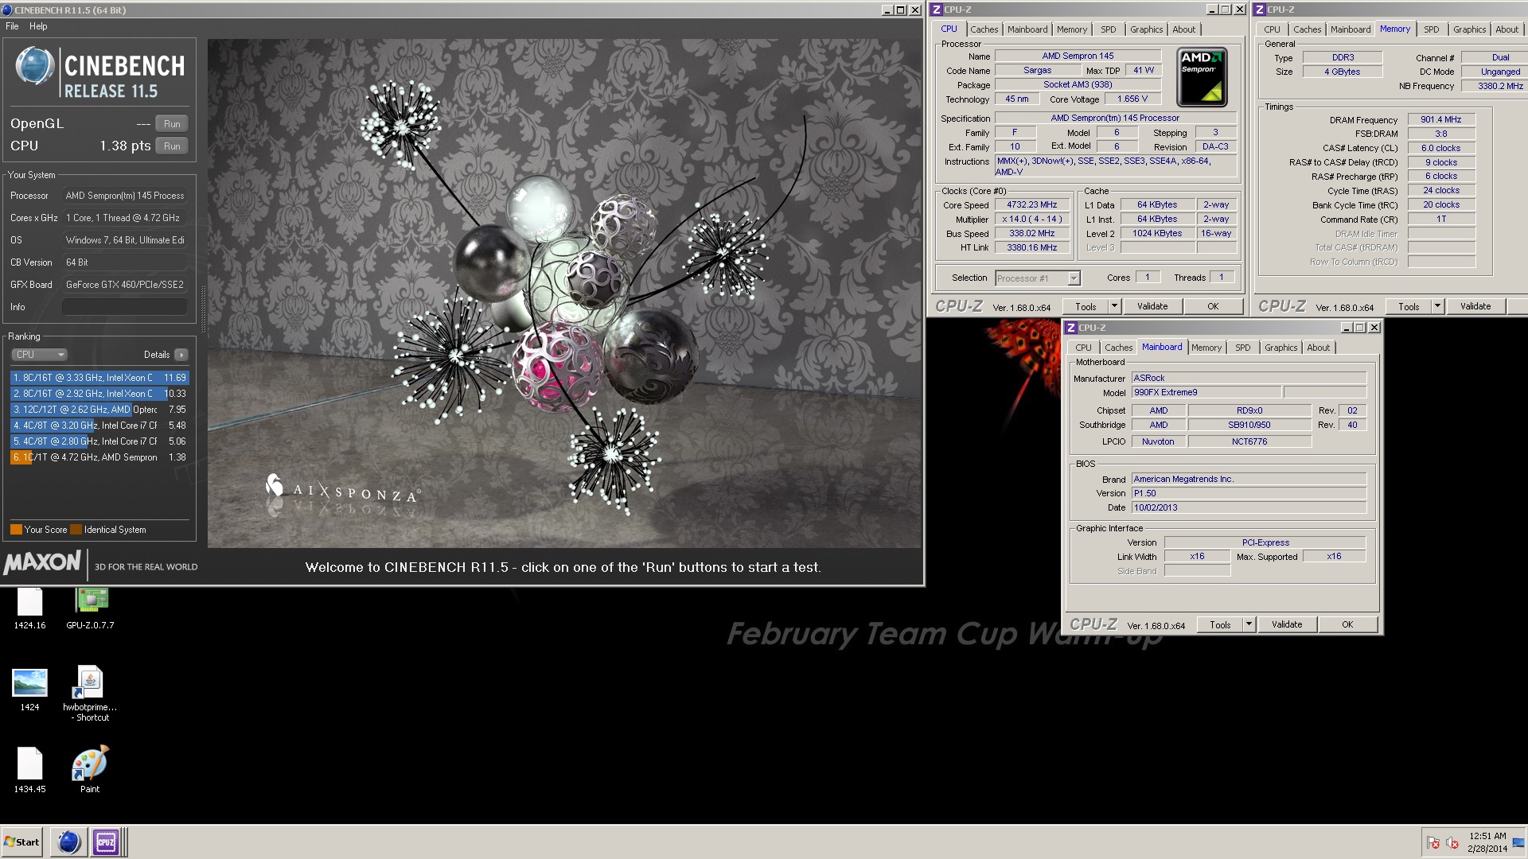Open the Help menu in Cinebench
1528x859 pixels.
(x=38, y=26)
